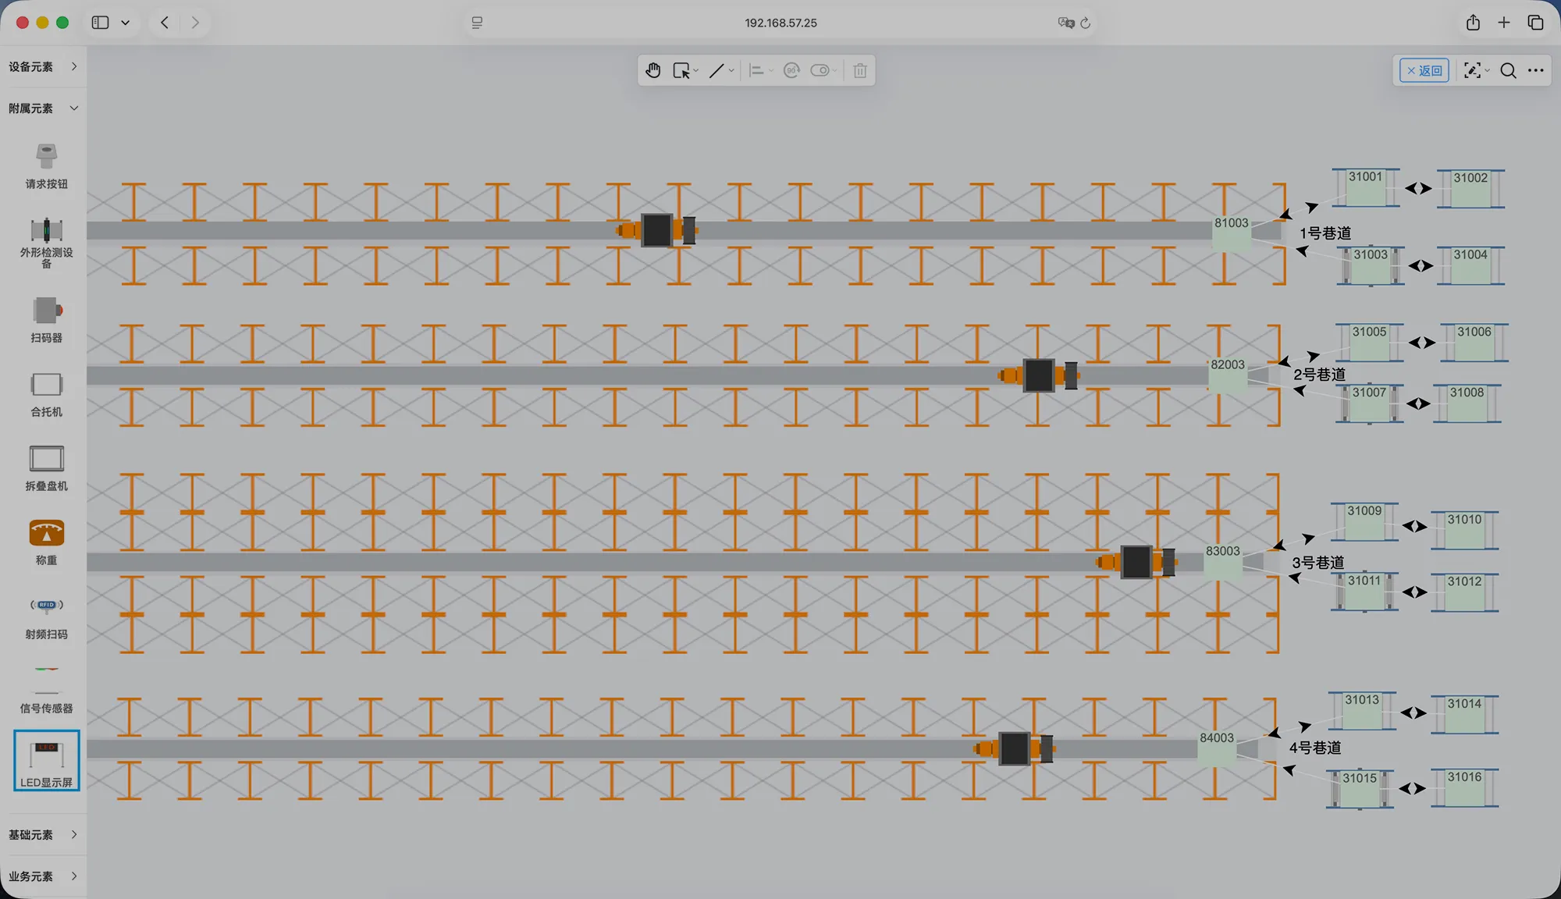Click the browser reload icon
The width and height of the screenshot is (1561, 899).
click(x=1085, y=23)
